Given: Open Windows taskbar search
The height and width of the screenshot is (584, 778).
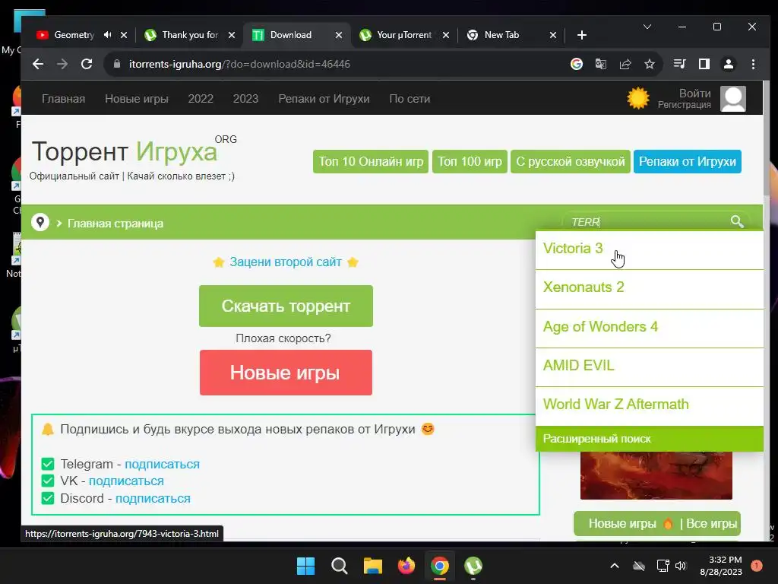Looking at the screenshot, I should click(x=340, y=566).
